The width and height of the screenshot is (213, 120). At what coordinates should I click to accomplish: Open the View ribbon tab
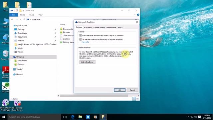coord(41,15)
